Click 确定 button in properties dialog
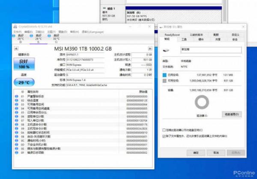257x179 pixels. click(x=196, y=153)
